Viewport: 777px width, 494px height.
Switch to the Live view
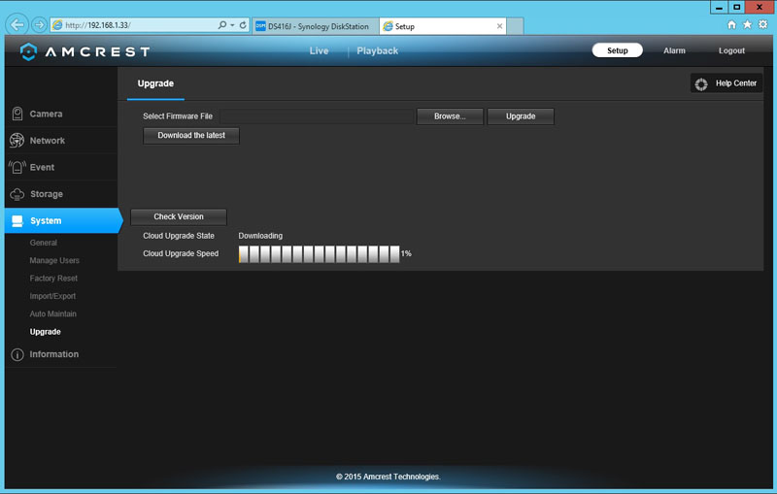point(320,51)
